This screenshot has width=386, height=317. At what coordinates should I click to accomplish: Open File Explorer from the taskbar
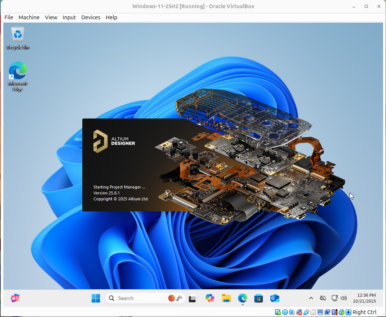[x=226, y=298]
